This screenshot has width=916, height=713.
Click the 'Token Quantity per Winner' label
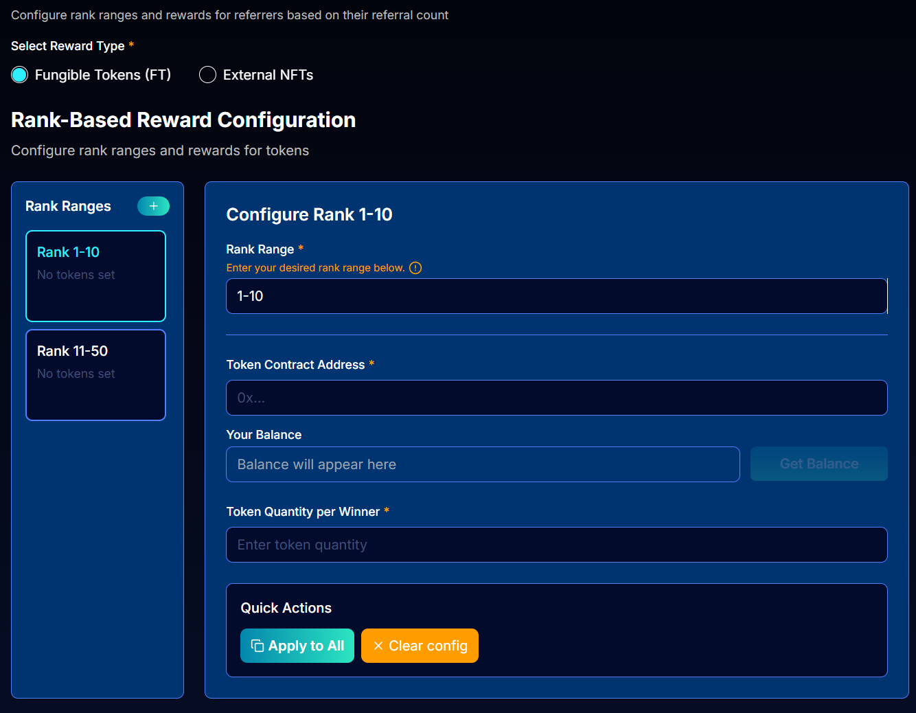pos(303,512)
